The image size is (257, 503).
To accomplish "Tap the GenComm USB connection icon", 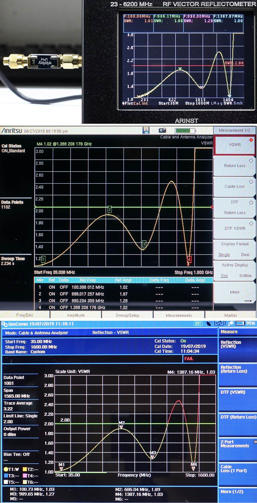I will (x=220, y=323).
